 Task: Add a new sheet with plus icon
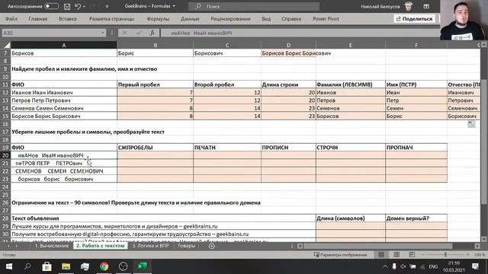[x=212, y=246]
